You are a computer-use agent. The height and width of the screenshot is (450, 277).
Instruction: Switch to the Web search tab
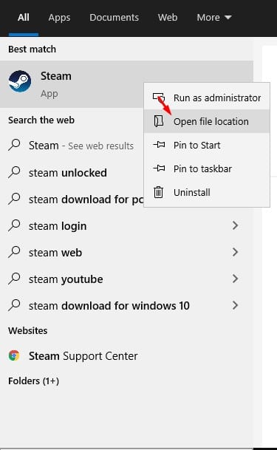(x=168, y=18)
